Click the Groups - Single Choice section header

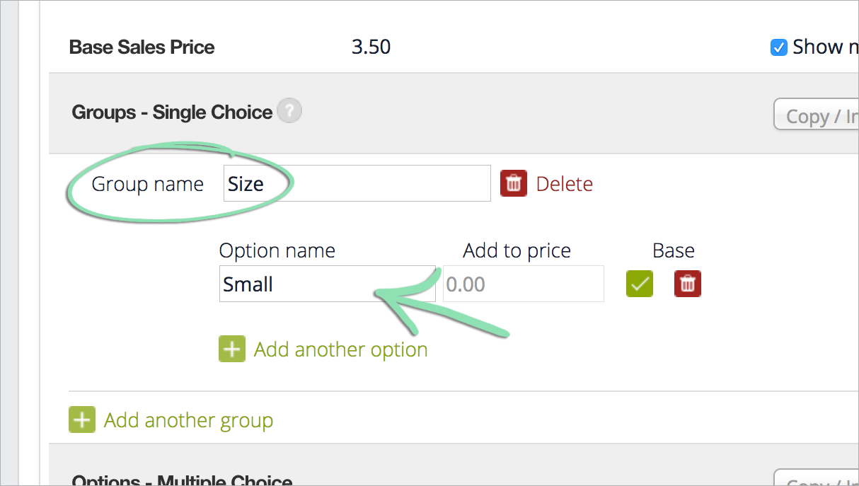point(172,112)
